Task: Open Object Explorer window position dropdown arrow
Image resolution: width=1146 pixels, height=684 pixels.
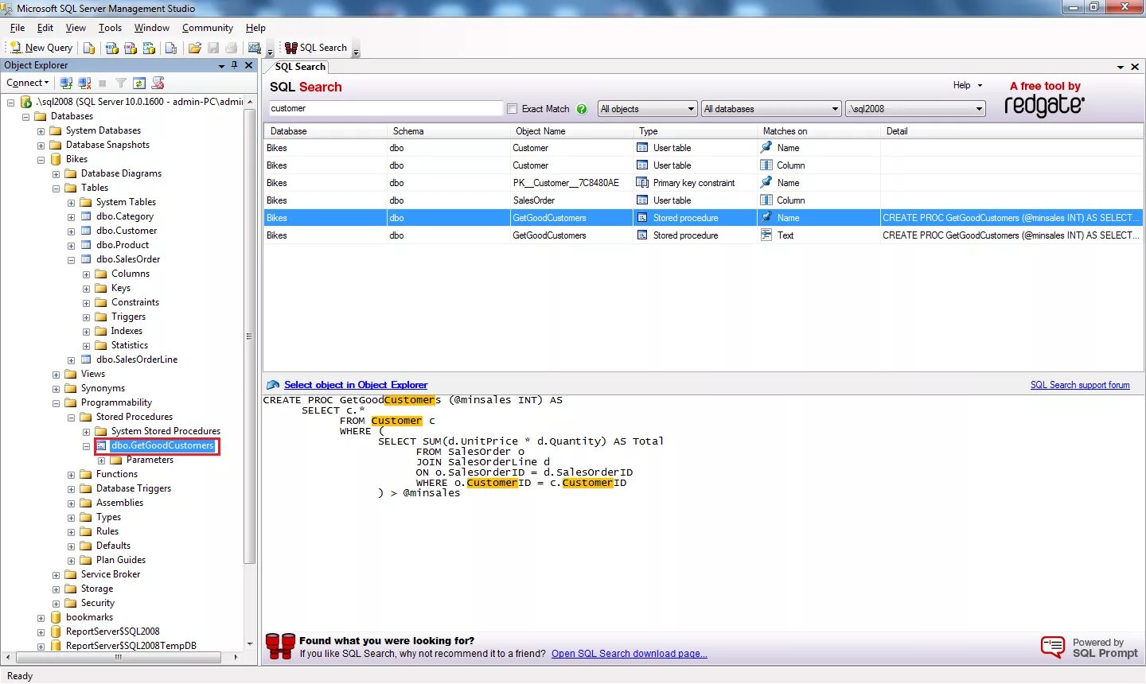Action: point(221,66)
